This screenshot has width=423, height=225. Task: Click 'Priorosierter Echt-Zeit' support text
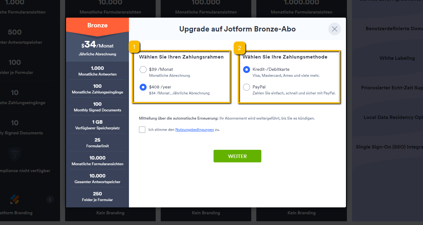392,87
